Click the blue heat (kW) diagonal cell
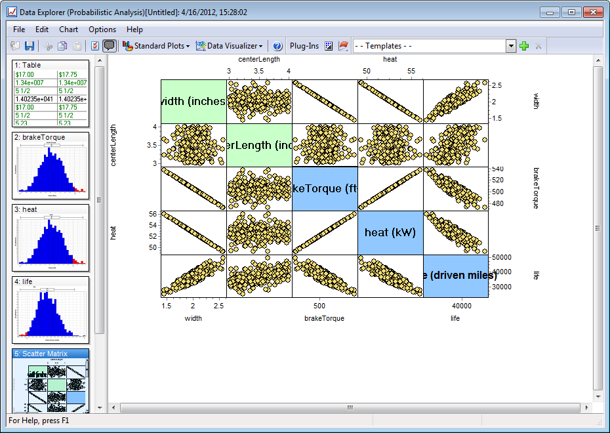Screen dimensions: 610x433 (390, 232)
